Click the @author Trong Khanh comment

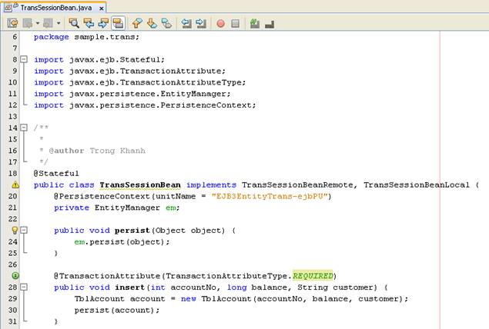[97, 151]
